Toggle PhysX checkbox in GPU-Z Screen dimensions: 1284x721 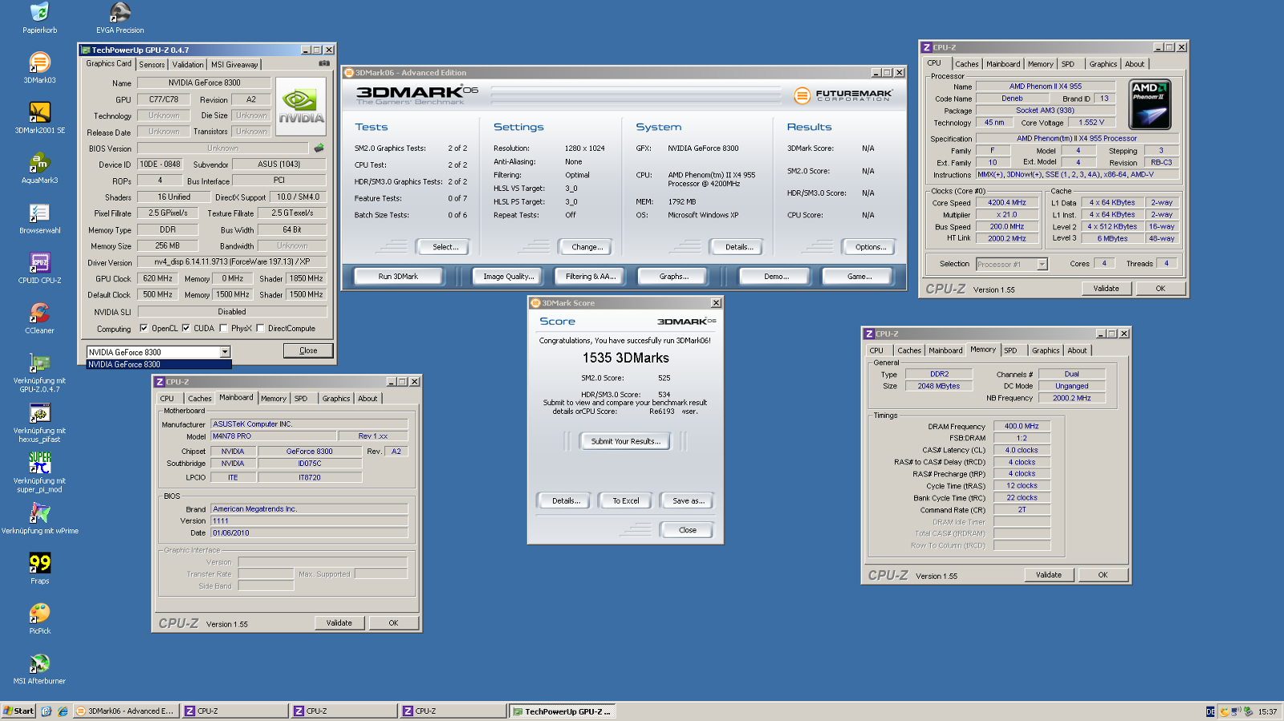click(223, 328)
